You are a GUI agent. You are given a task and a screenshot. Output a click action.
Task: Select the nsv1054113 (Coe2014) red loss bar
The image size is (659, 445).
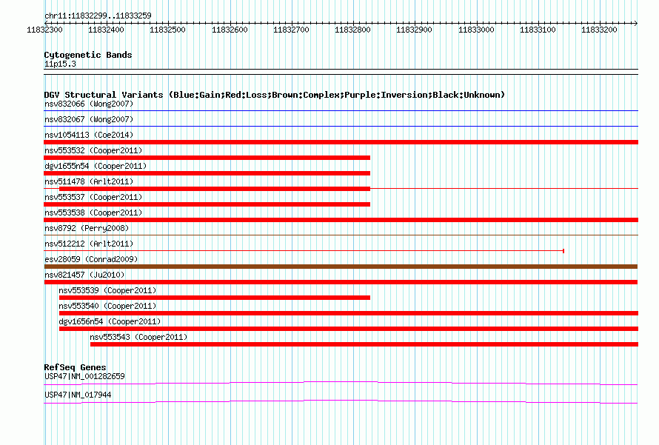click(x=341, y=142)
